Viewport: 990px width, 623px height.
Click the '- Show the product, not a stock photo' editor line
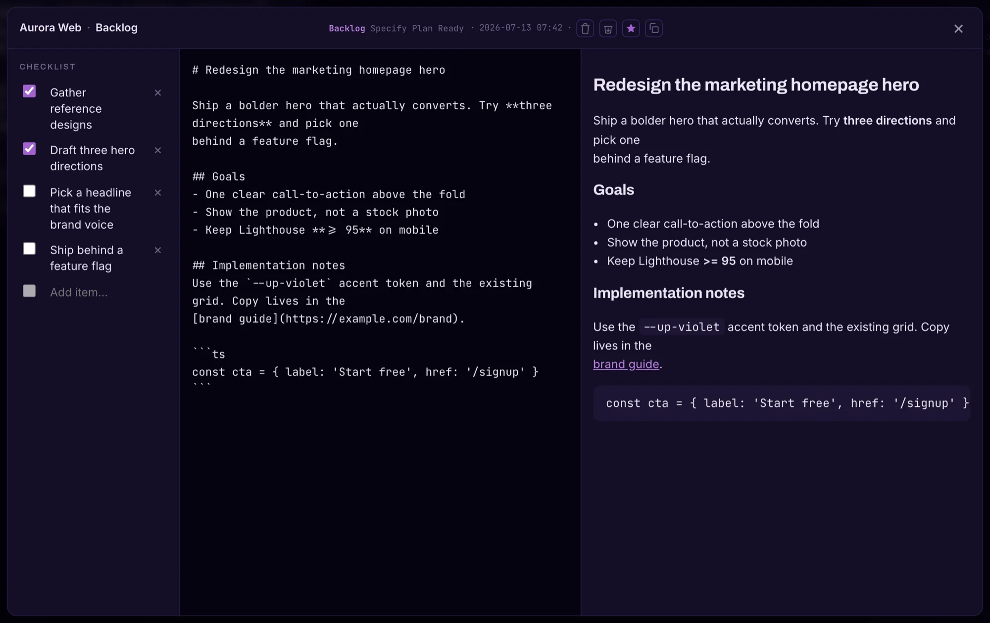coord(315,212)
